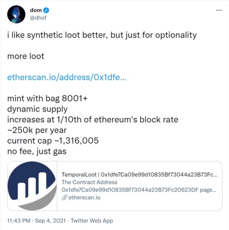Click the 'mint with bag 8001+' line
The width and height of the screenshot is (229, 230).
[47, 99]
